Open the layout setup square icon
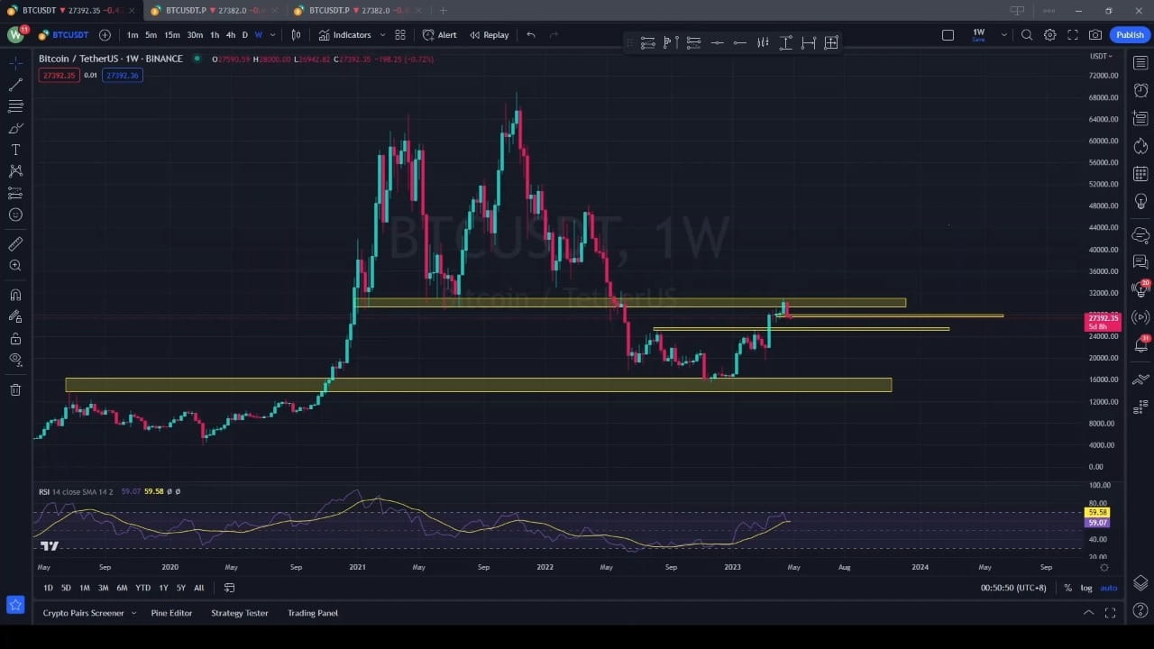Viewport: 1154px width, 649px height. tap(948, 35)
